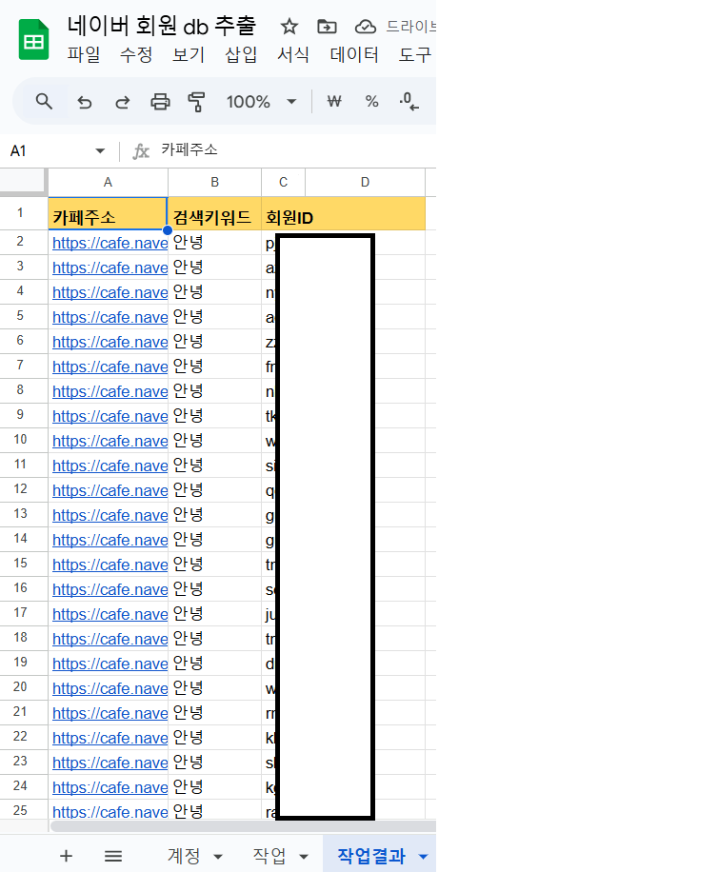Add a new sheet with plus
This screenshot has width=718, height=872.
pos(67,856)
